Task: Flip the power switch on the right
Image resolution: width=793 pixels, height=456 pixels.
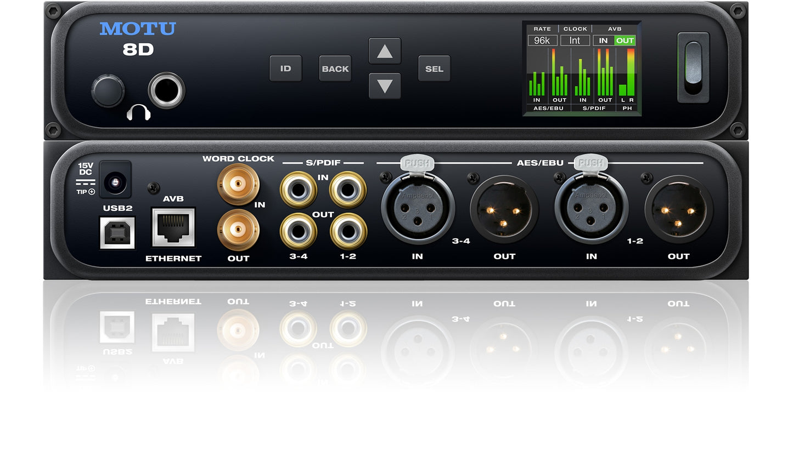Action: pos(693,69)
